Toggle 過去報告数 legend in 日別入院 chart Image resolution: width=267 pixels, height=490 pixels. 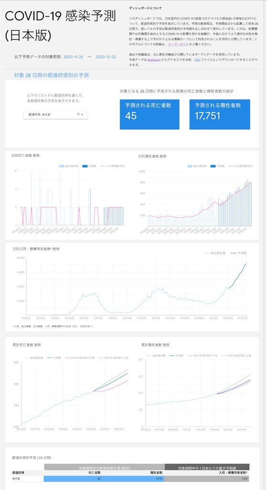(x=214, y=253)
